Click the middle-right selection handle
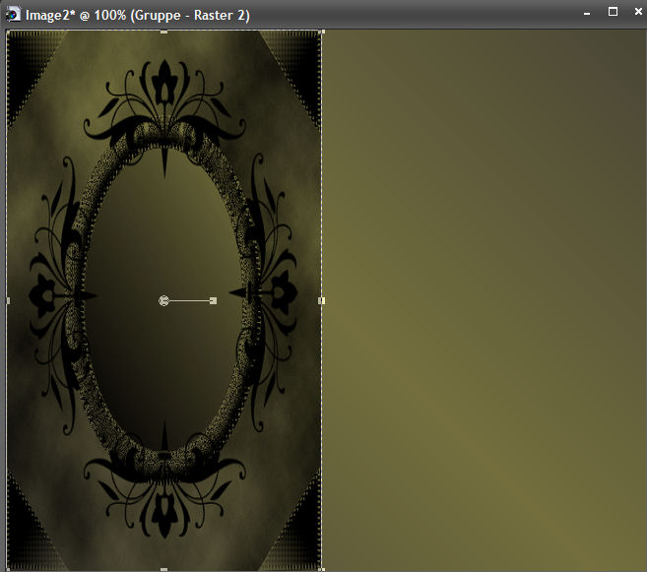Screen dimensions: 647x572 [x=321, y=300]
